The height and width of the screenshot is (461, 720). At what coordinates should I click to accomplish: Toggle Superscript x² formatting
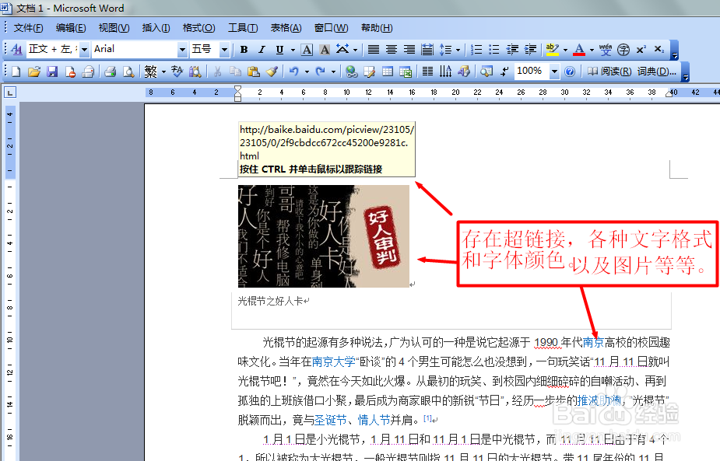641,49
